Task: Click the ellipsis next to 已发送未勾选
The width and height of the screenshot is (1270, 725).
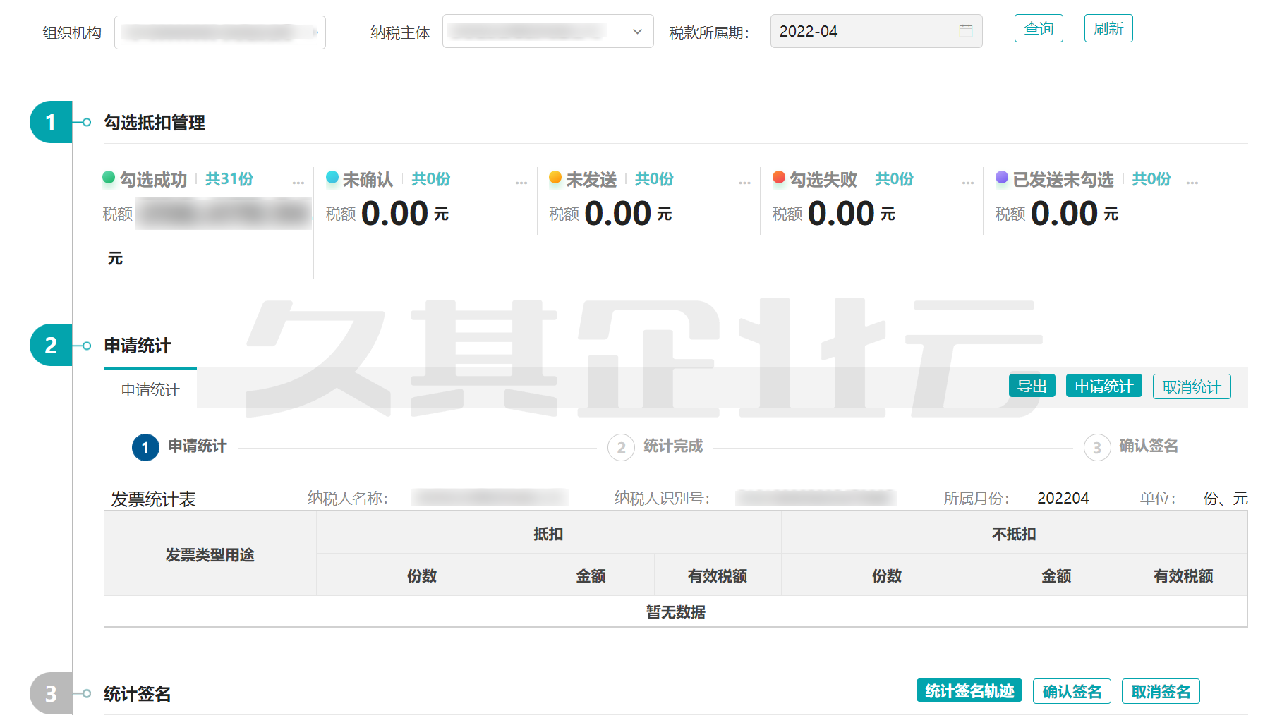Action: [x=1192, y=182]
